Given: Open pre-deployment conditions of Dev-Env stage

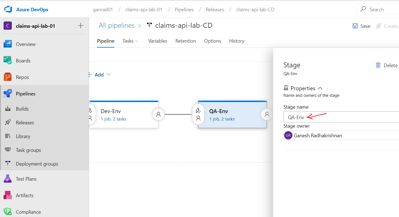Looking at the screenshot, I should [x=92, y=114].
